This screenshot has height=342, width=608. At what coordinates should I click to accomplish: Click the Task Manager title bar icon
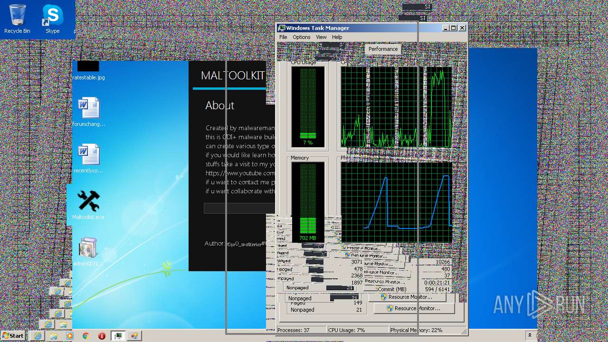tap(282, 28)
